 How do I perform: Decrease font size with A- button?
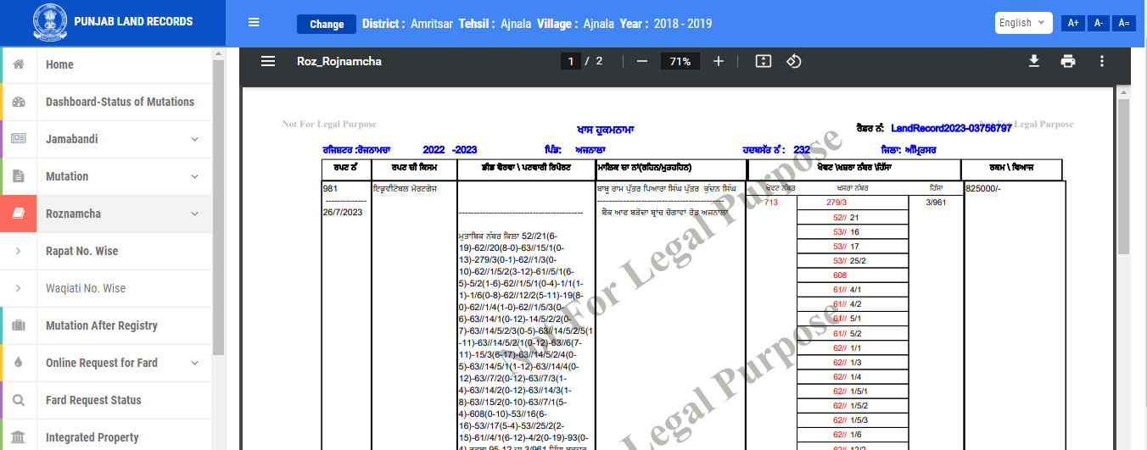(x=1099, y=23)
